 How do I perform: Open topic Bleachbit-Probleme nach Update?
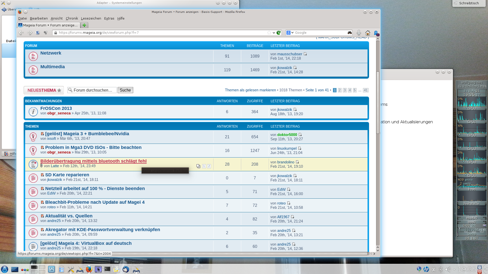[95, 202]
